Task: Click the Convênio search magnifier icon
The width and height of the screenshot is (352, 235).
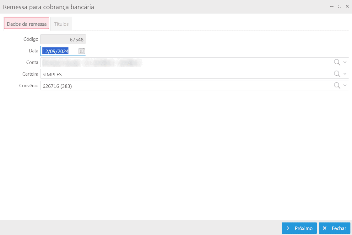Action: pos(337,86)
